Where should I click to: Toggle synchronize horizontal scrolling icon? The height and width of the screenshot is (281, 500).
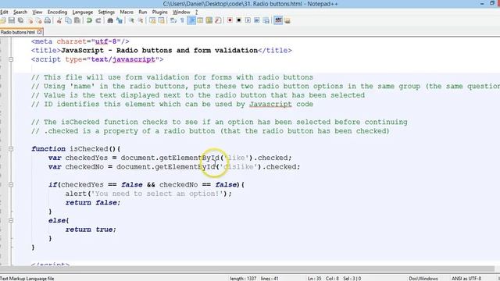[162, 21]
